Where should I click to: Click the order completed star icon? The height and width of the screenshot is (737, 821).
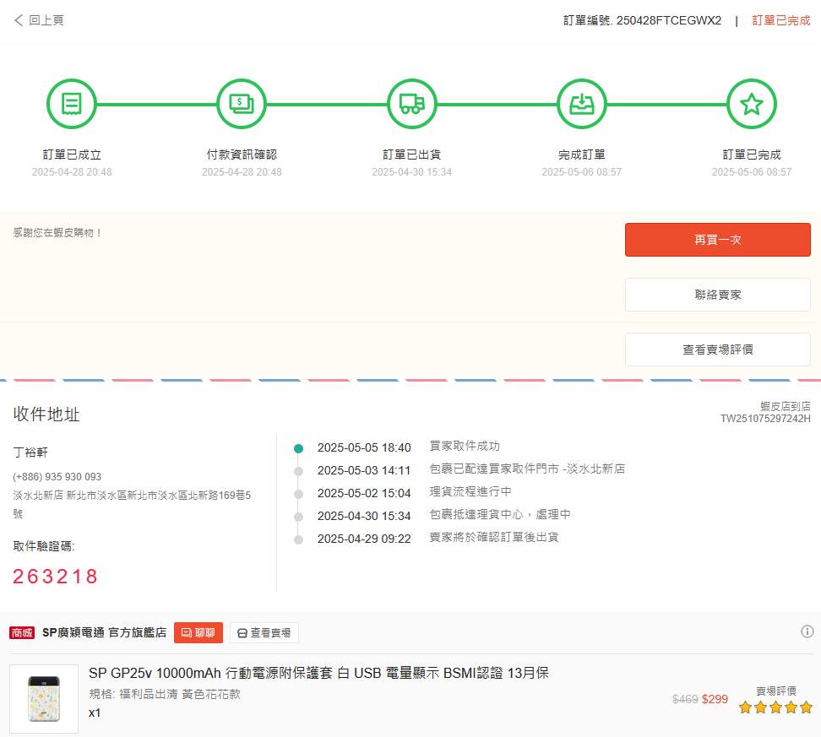coord(751,104)
